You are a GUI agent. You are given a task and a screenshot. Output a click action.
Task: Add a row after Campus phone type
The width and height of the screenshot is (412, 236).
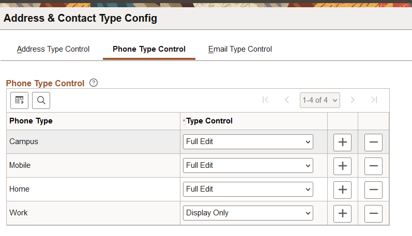point(342,142)
